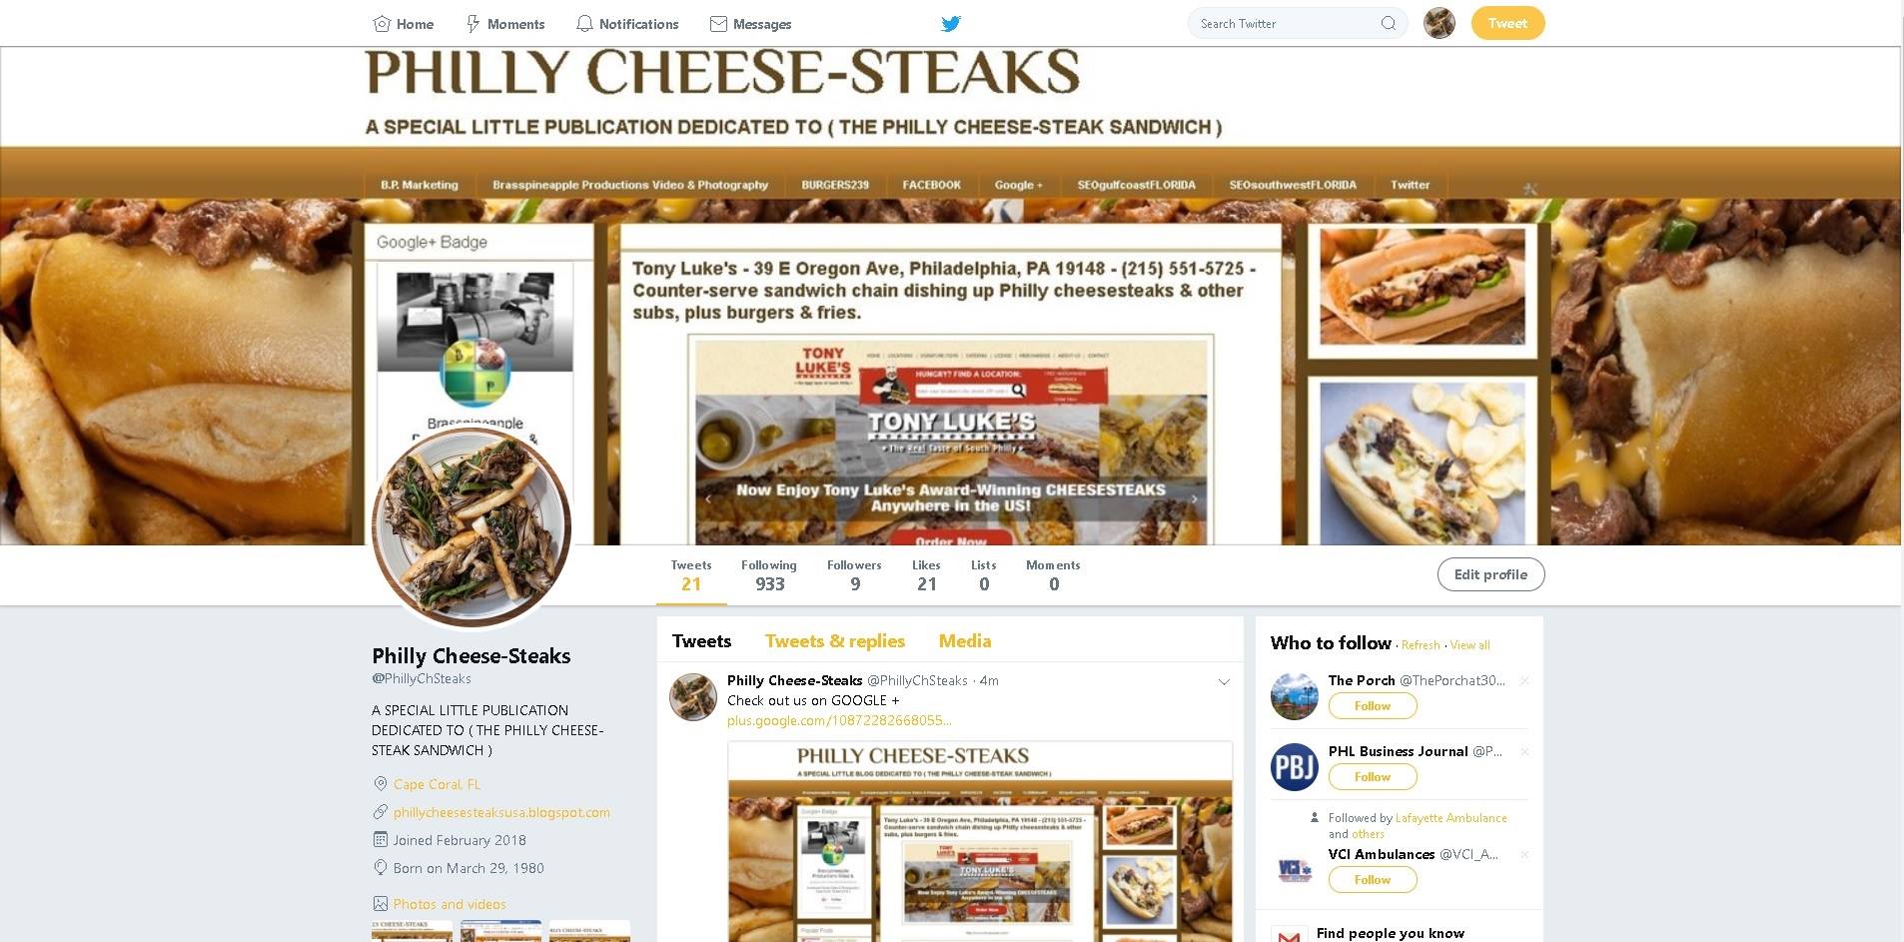The width and height of the screenshot is (1904, 942).
Task: Switch to the Media tab
Action: (965, 641)
